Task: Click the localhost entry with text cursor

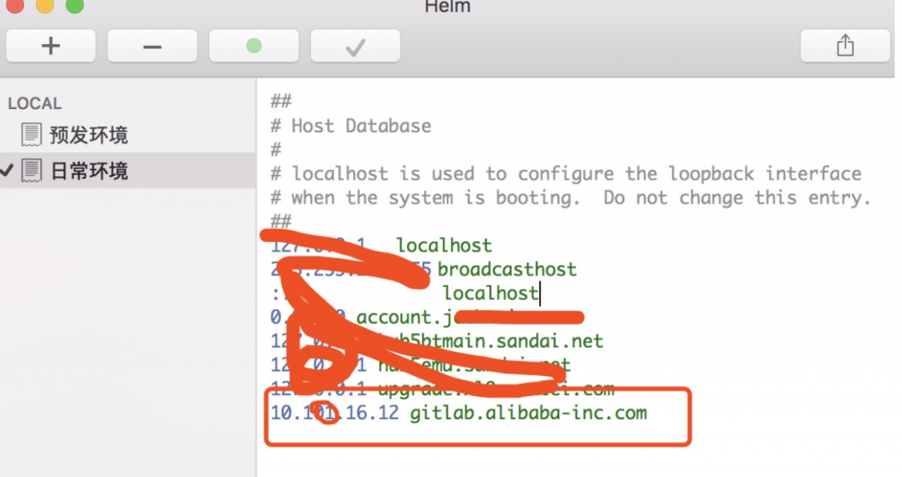Action: tap(490, 293)
